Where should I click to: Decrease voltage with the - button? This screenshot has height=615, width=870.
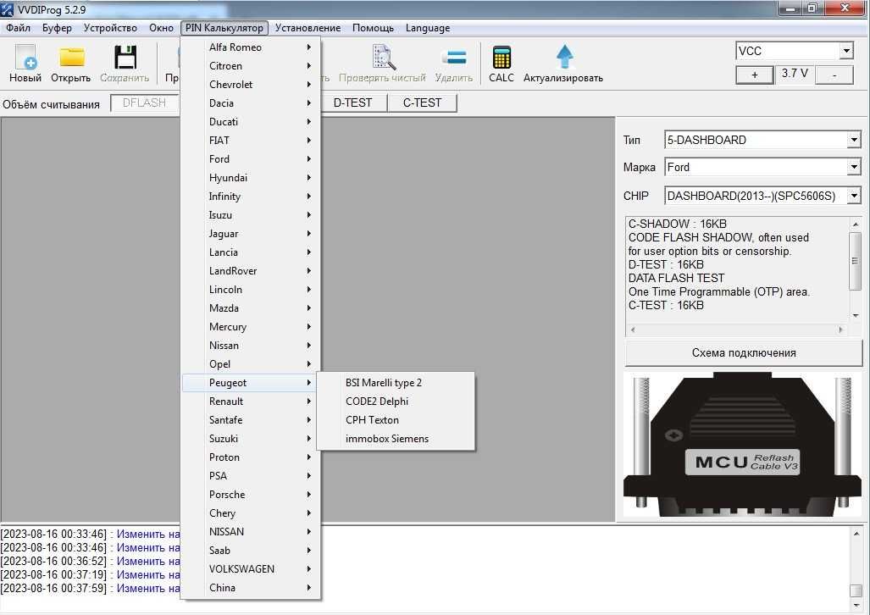coord(834,75)
